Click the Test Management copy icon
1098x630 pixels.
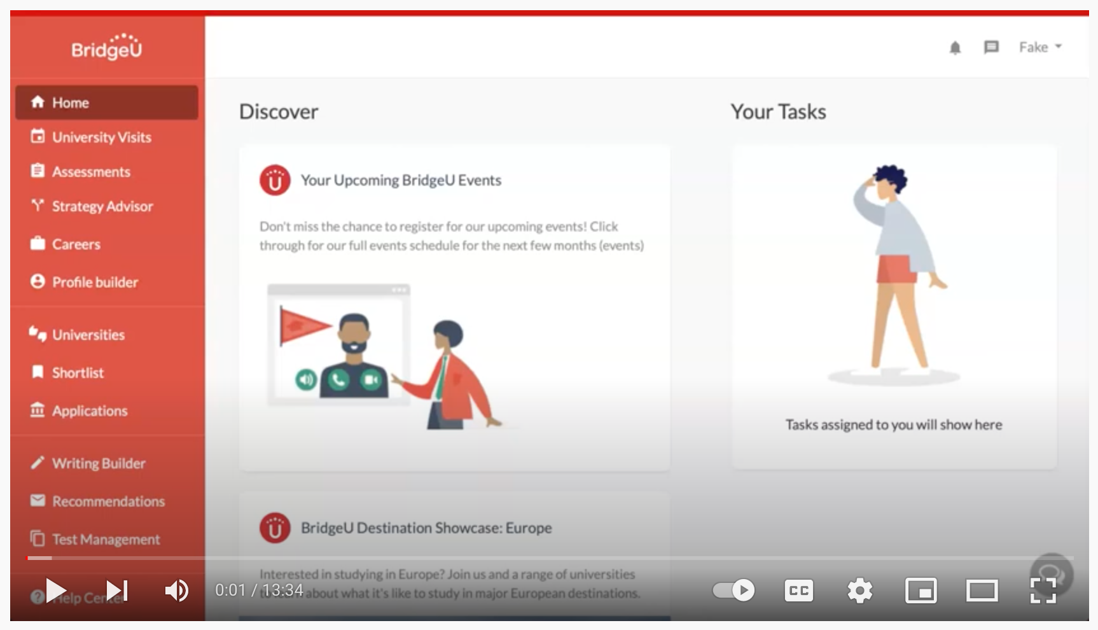(38, 538)
